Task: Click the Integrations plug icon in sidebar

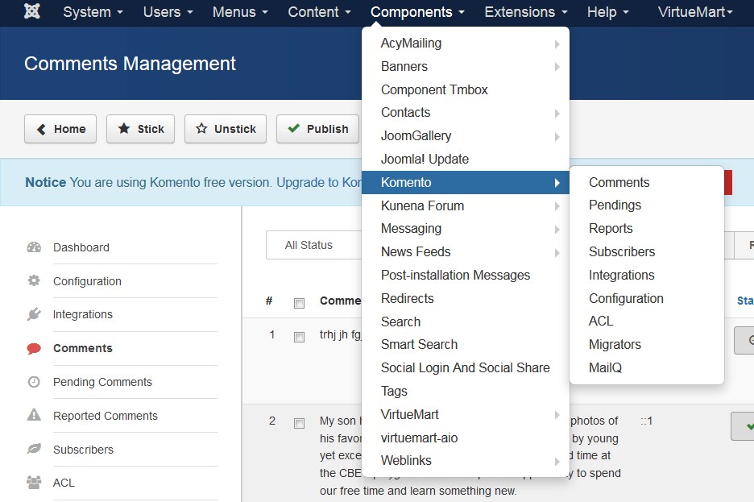Action: [x=34, y=314]
